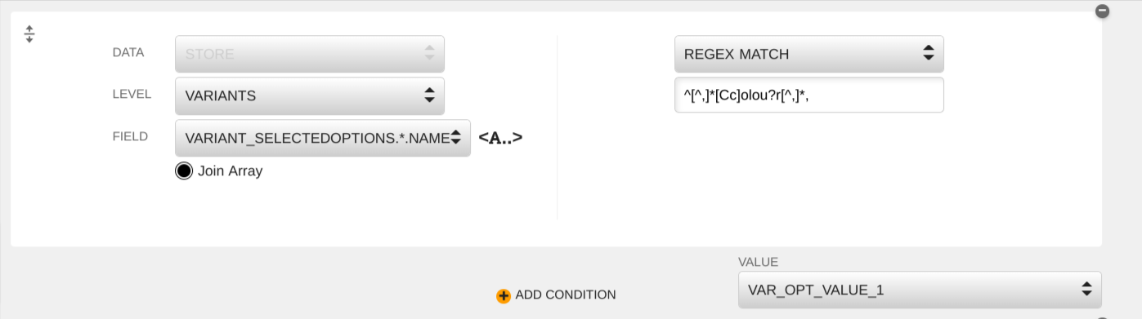Open the REGEX MATCH operator dropdown
Viewport: 1142px width, 319px height.
coord(809,54)
